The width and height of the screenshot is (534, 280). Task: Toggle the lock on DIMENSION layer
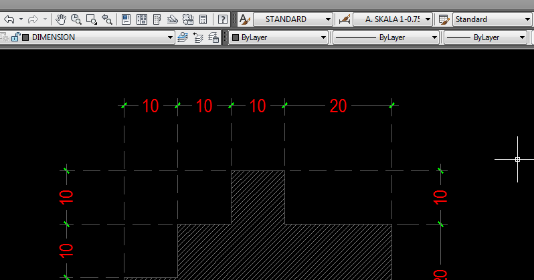tap(15, 37)
